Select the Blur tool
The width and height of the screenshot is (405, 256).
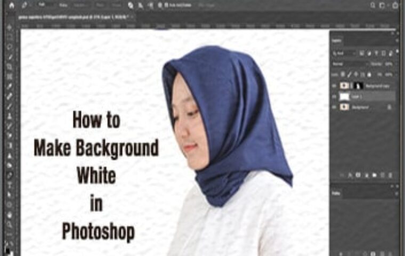pos(10,155)
